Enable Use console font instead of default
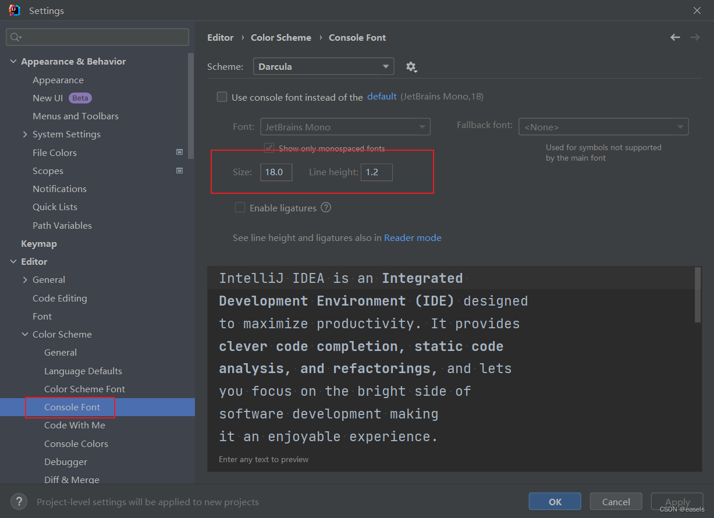The image size is (714, 518). [x=222, y=97]
